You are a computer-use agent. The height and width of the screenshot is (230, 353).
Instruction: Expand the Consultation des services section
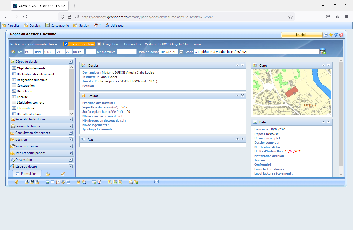pyautogui.click(x=70, y=133)
